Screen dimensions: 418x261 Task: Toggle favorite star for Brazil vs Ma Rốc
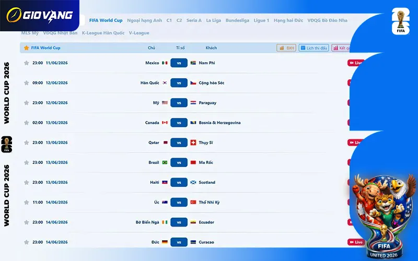click(27, 162)
